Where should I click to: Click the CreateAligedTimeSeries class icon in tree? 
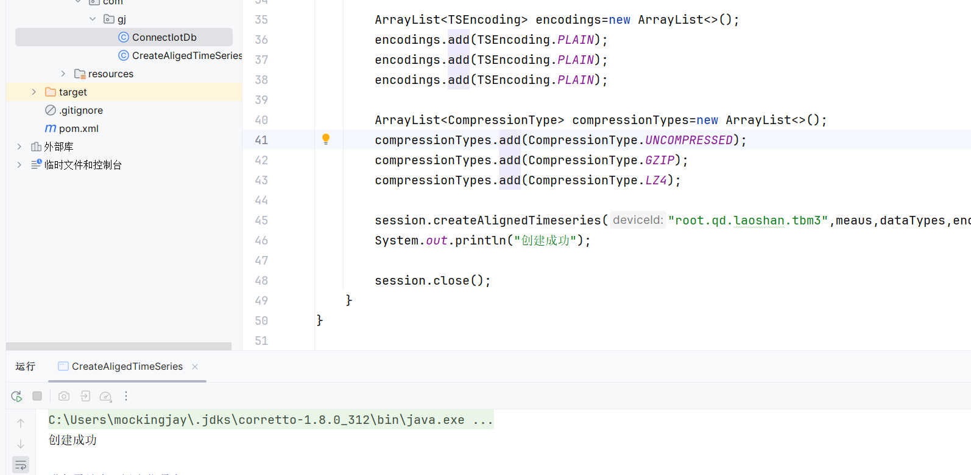click(124, 55)
